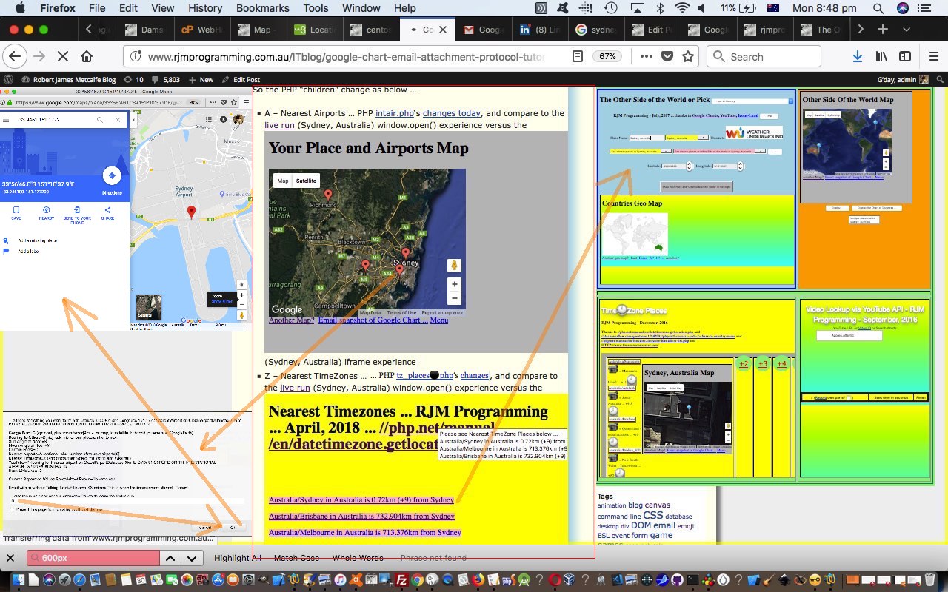Open the Firefox home page button

[x=87, y=56]
